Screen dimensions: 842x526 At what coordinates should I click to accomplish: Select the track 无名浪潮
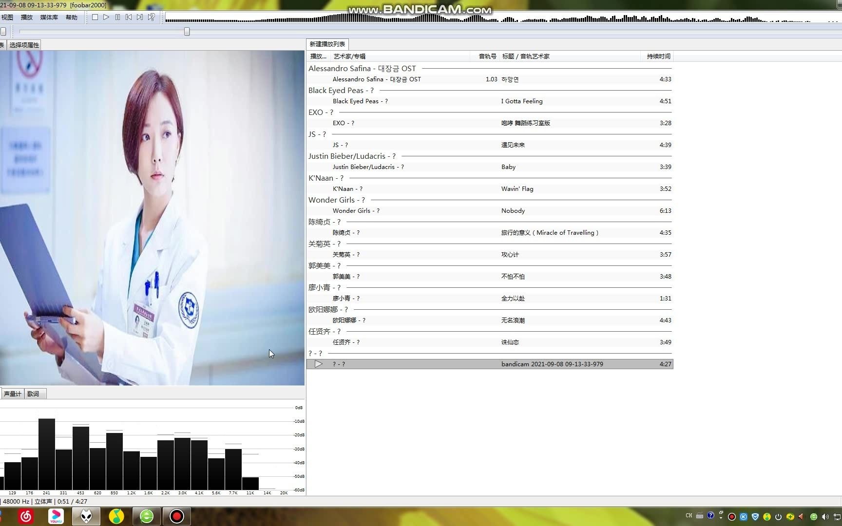[x=490, y=320]
